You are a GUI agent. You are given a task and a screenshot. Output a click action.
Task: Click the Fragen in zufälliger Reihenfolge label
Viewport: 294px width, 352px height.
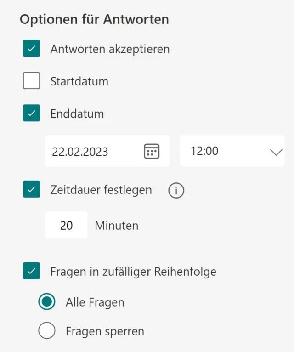tap(133, 272)
